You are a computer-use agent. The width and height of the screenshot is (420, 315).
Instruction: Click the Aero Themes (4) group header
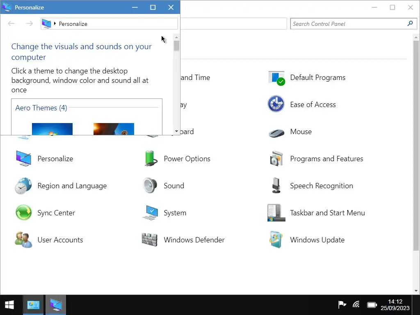pos(41,108)
